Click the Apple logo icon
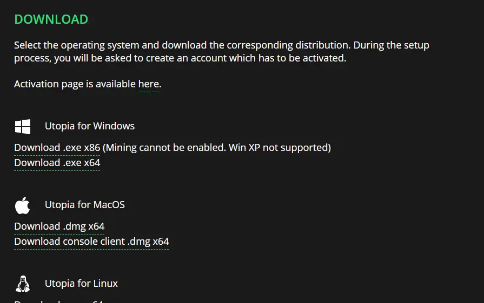 pyautogui.click(x=22, y=205)
